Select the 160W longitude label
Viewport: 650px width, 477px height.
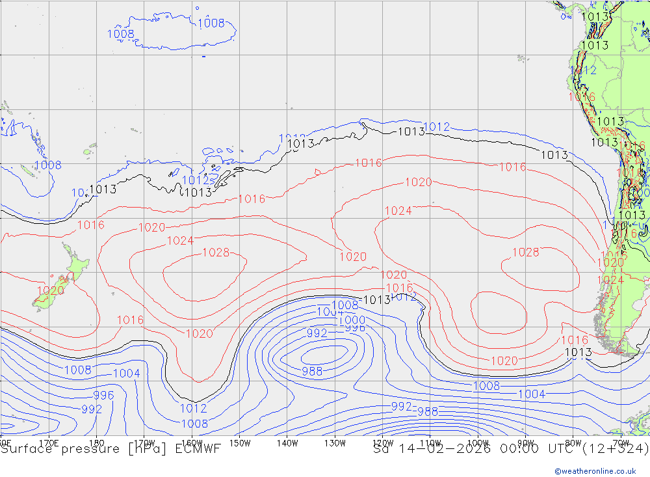[x=192, y=443]
